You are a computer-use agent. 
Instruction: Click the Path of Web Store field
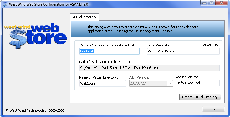(x=150, y=68)
